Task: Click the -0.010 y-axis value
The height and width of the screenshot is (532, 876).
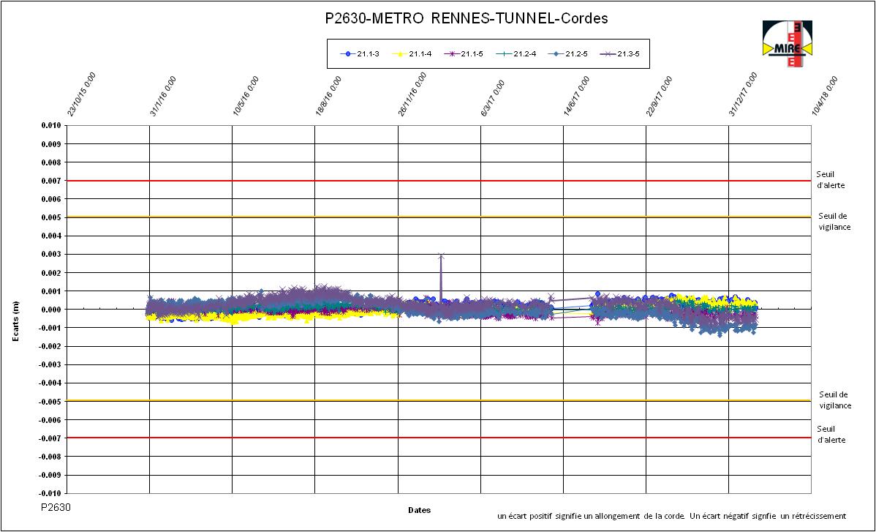Action: coord(49,493)
